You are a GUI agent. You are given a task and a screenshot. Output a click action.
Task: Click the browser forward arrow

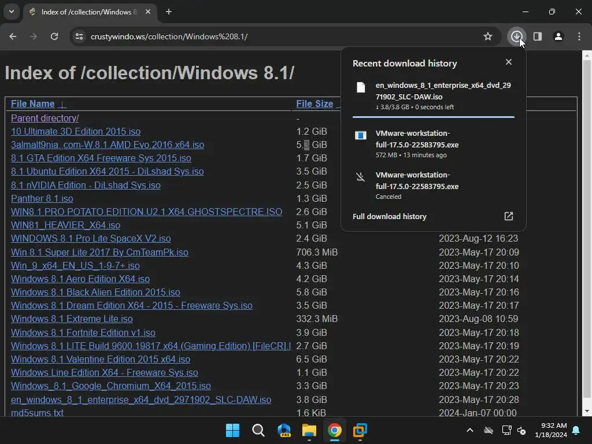pyautogui.click(x=33, y=36)
